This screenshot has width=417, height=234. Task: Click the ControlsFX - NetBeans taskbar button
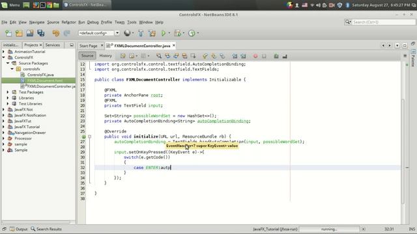[x=87, y=5]
